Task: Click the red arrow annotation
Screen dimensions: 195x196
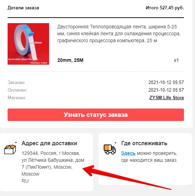Action: coord(126,177)
